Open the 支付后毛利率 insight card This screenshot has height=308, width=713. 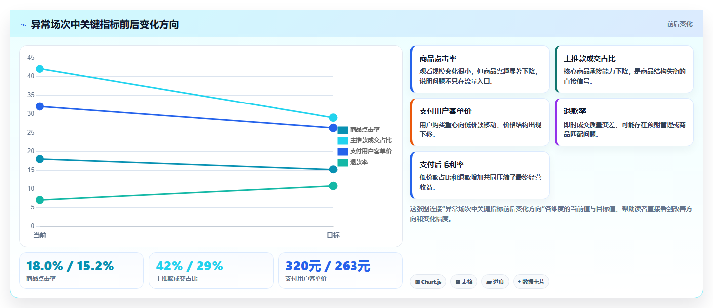tap(479, 175)
